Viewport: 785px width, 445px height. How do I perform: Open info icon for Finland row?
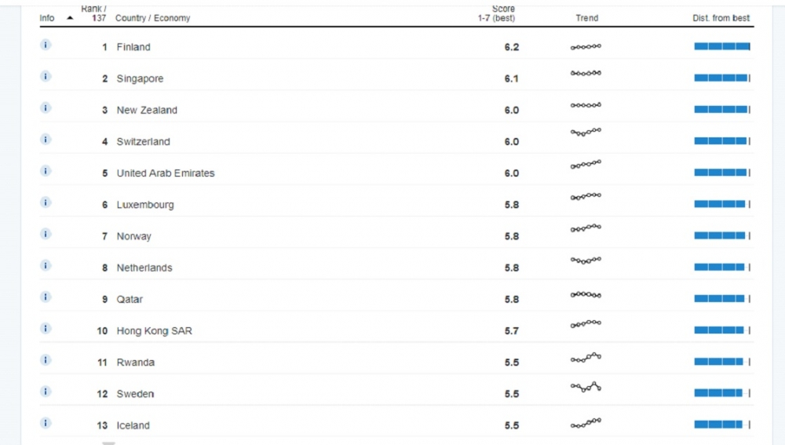pos(46,45)
